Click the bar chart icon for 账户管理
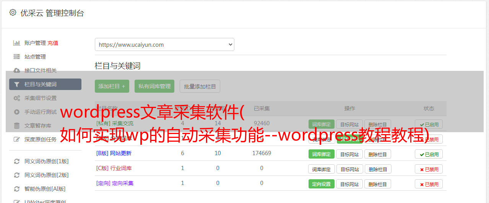This screenshot has height=203, width=489. coord(16,43)
